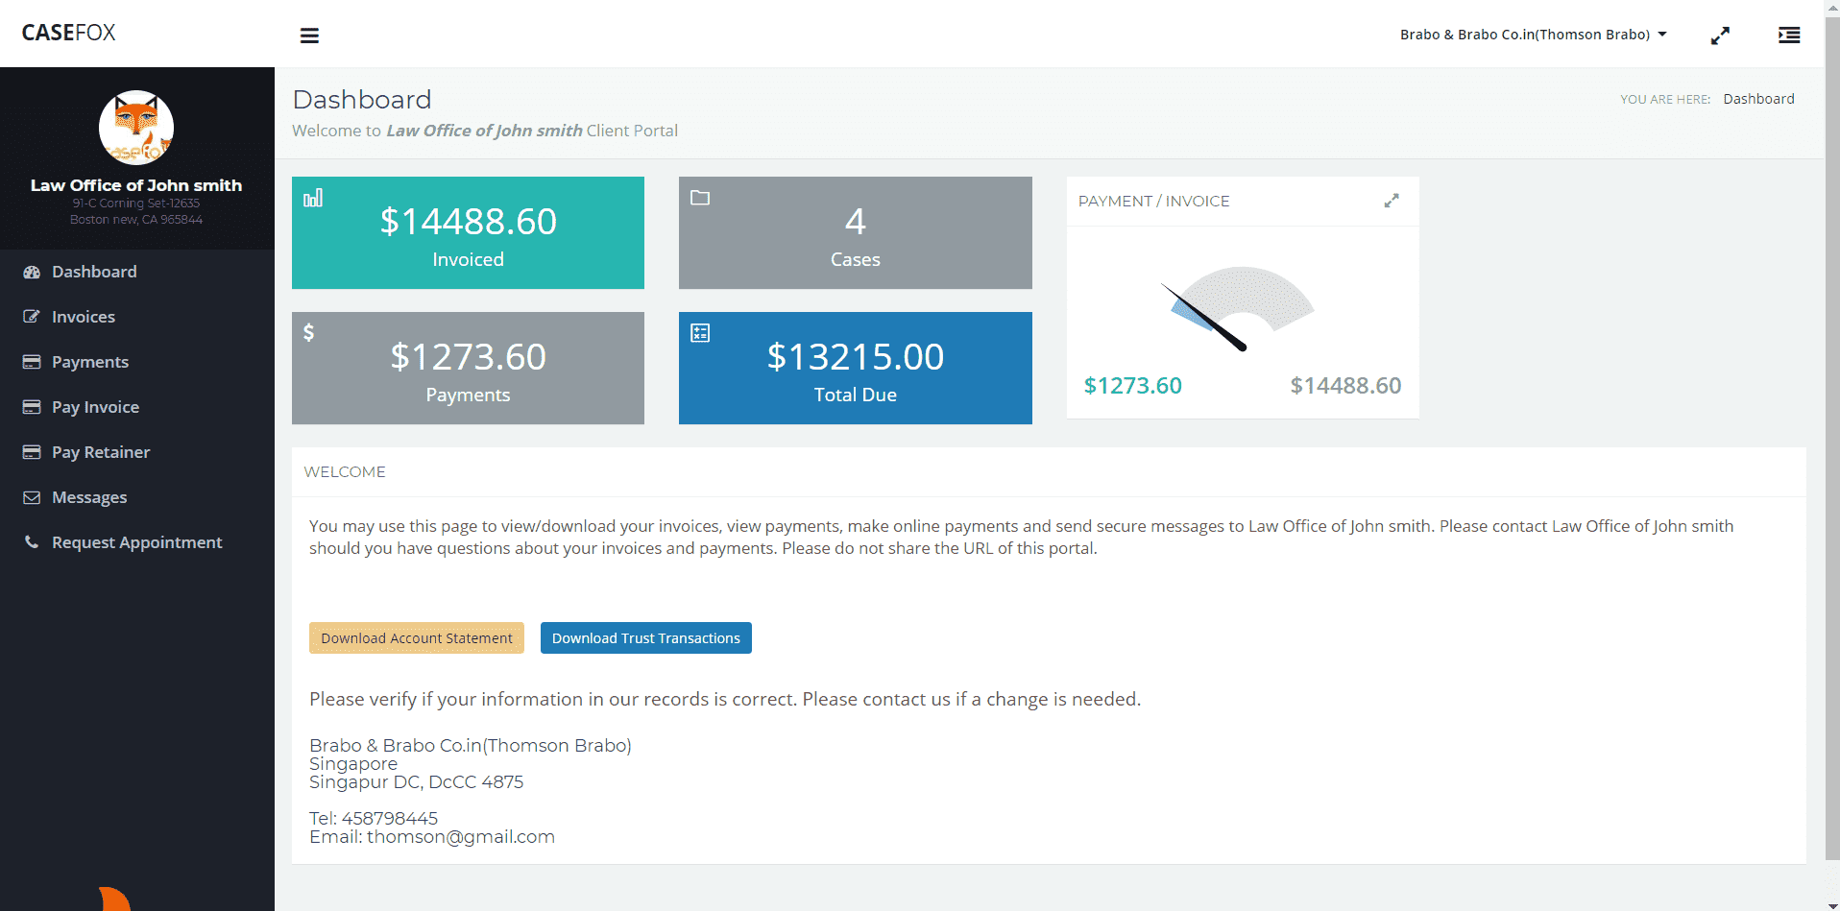Open the $1273.60 Payments card
The height and width of the screenshot is (911, 1840).
pyautogui.click(x=468, y=368)
